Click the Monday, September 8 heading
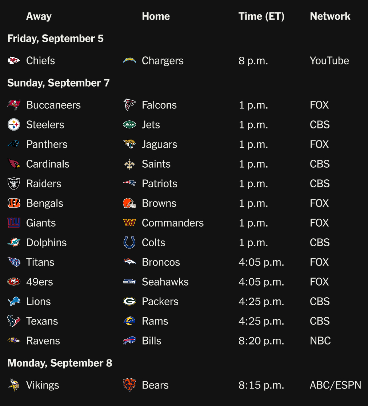The image size is (368, 406). (x=60, y=363)
